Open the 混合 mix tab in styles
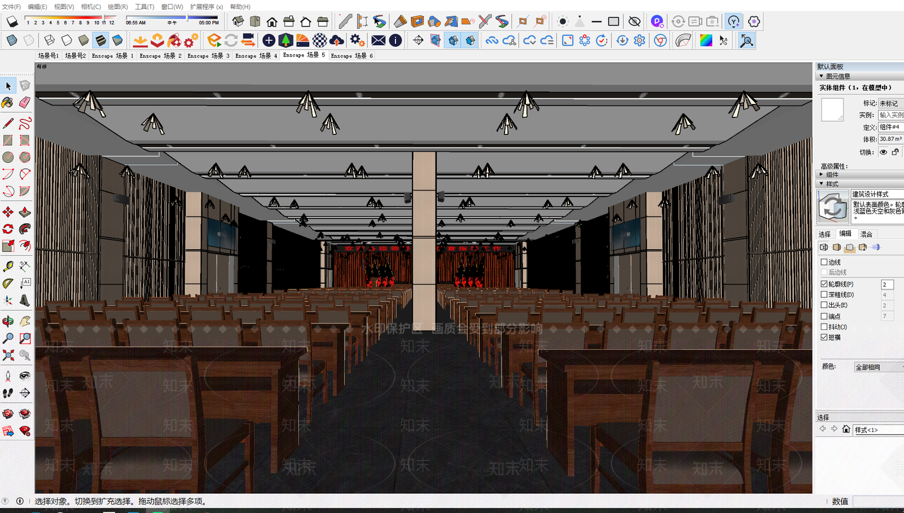 click(866, 234)
